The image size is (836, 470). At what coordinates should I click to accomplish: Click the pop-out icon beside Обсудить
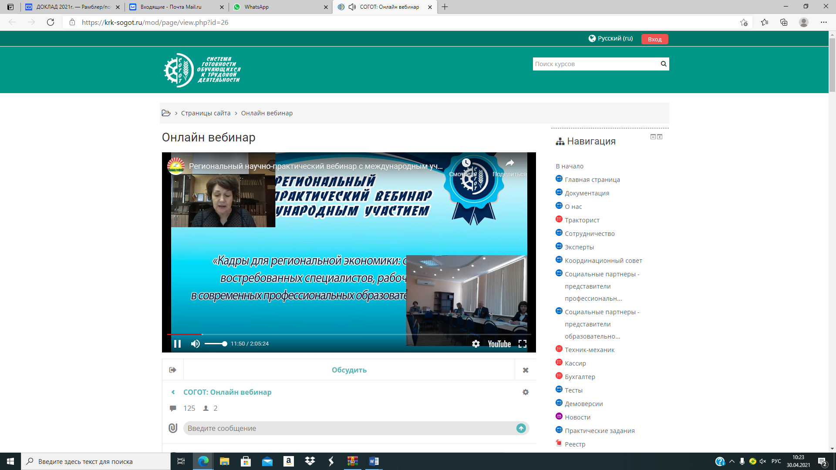pyautogui.click(x=173, y=370)
